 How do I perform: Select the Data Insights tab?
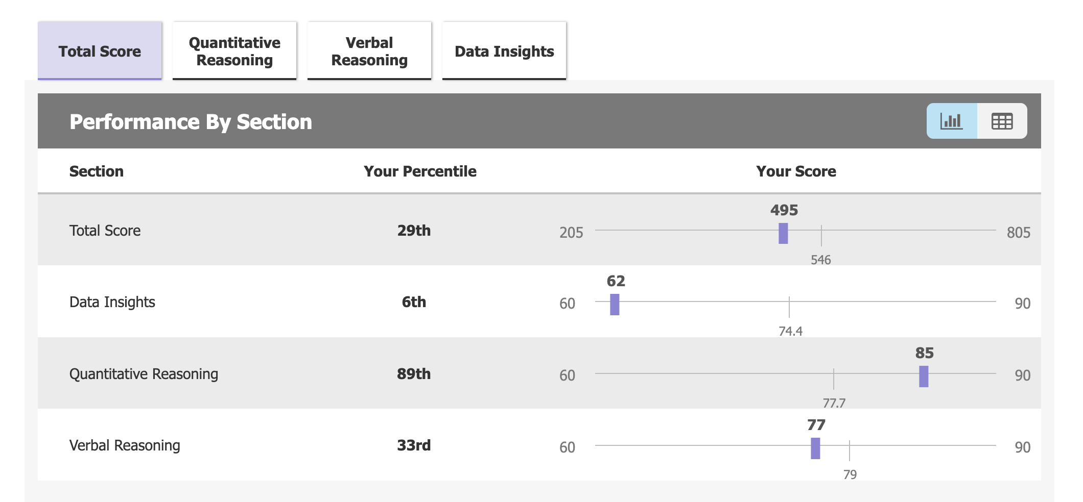tap(504, 50)
